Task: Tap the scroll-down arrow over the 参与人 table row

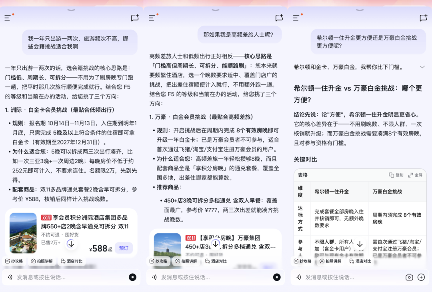Action: tap(360, 244)
